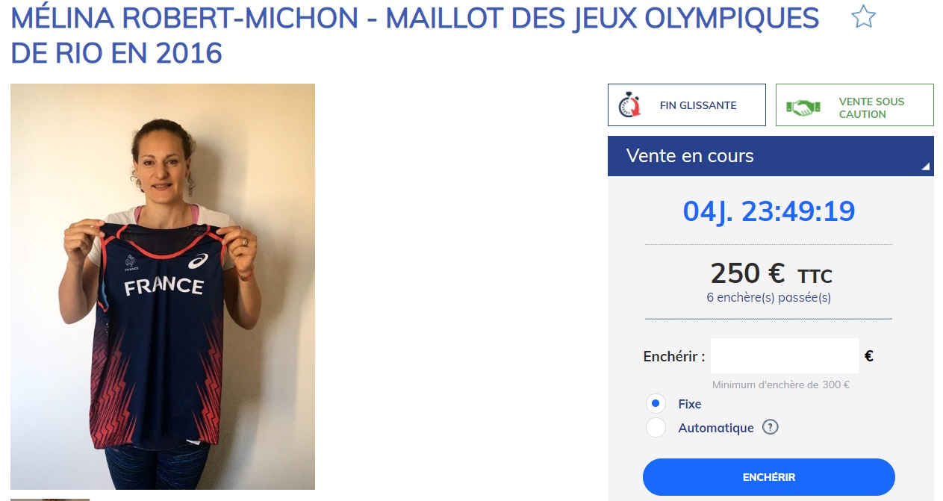Click the small thumbnail below the main photo
Viewport: 943px width, 501px height.
(x=50, y=499)
